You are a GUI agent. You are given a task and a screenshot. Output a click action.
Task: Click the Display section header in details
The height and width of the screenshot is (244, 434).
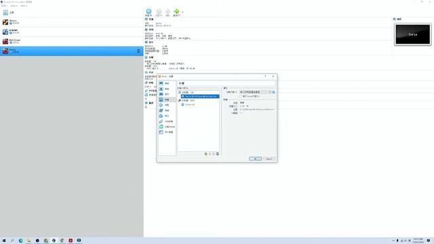149,42
